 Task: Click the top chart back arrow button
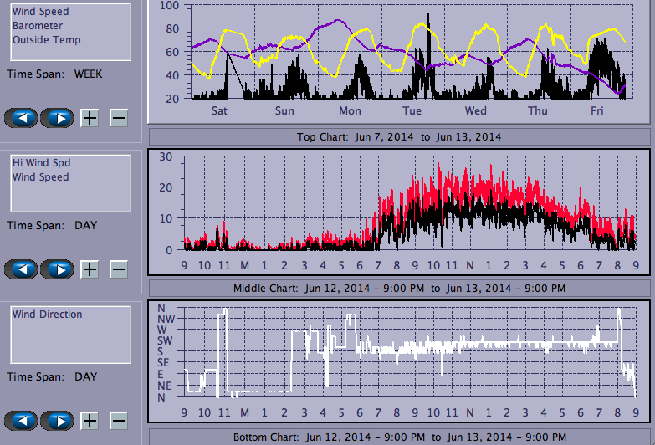(x=21, y=118)
